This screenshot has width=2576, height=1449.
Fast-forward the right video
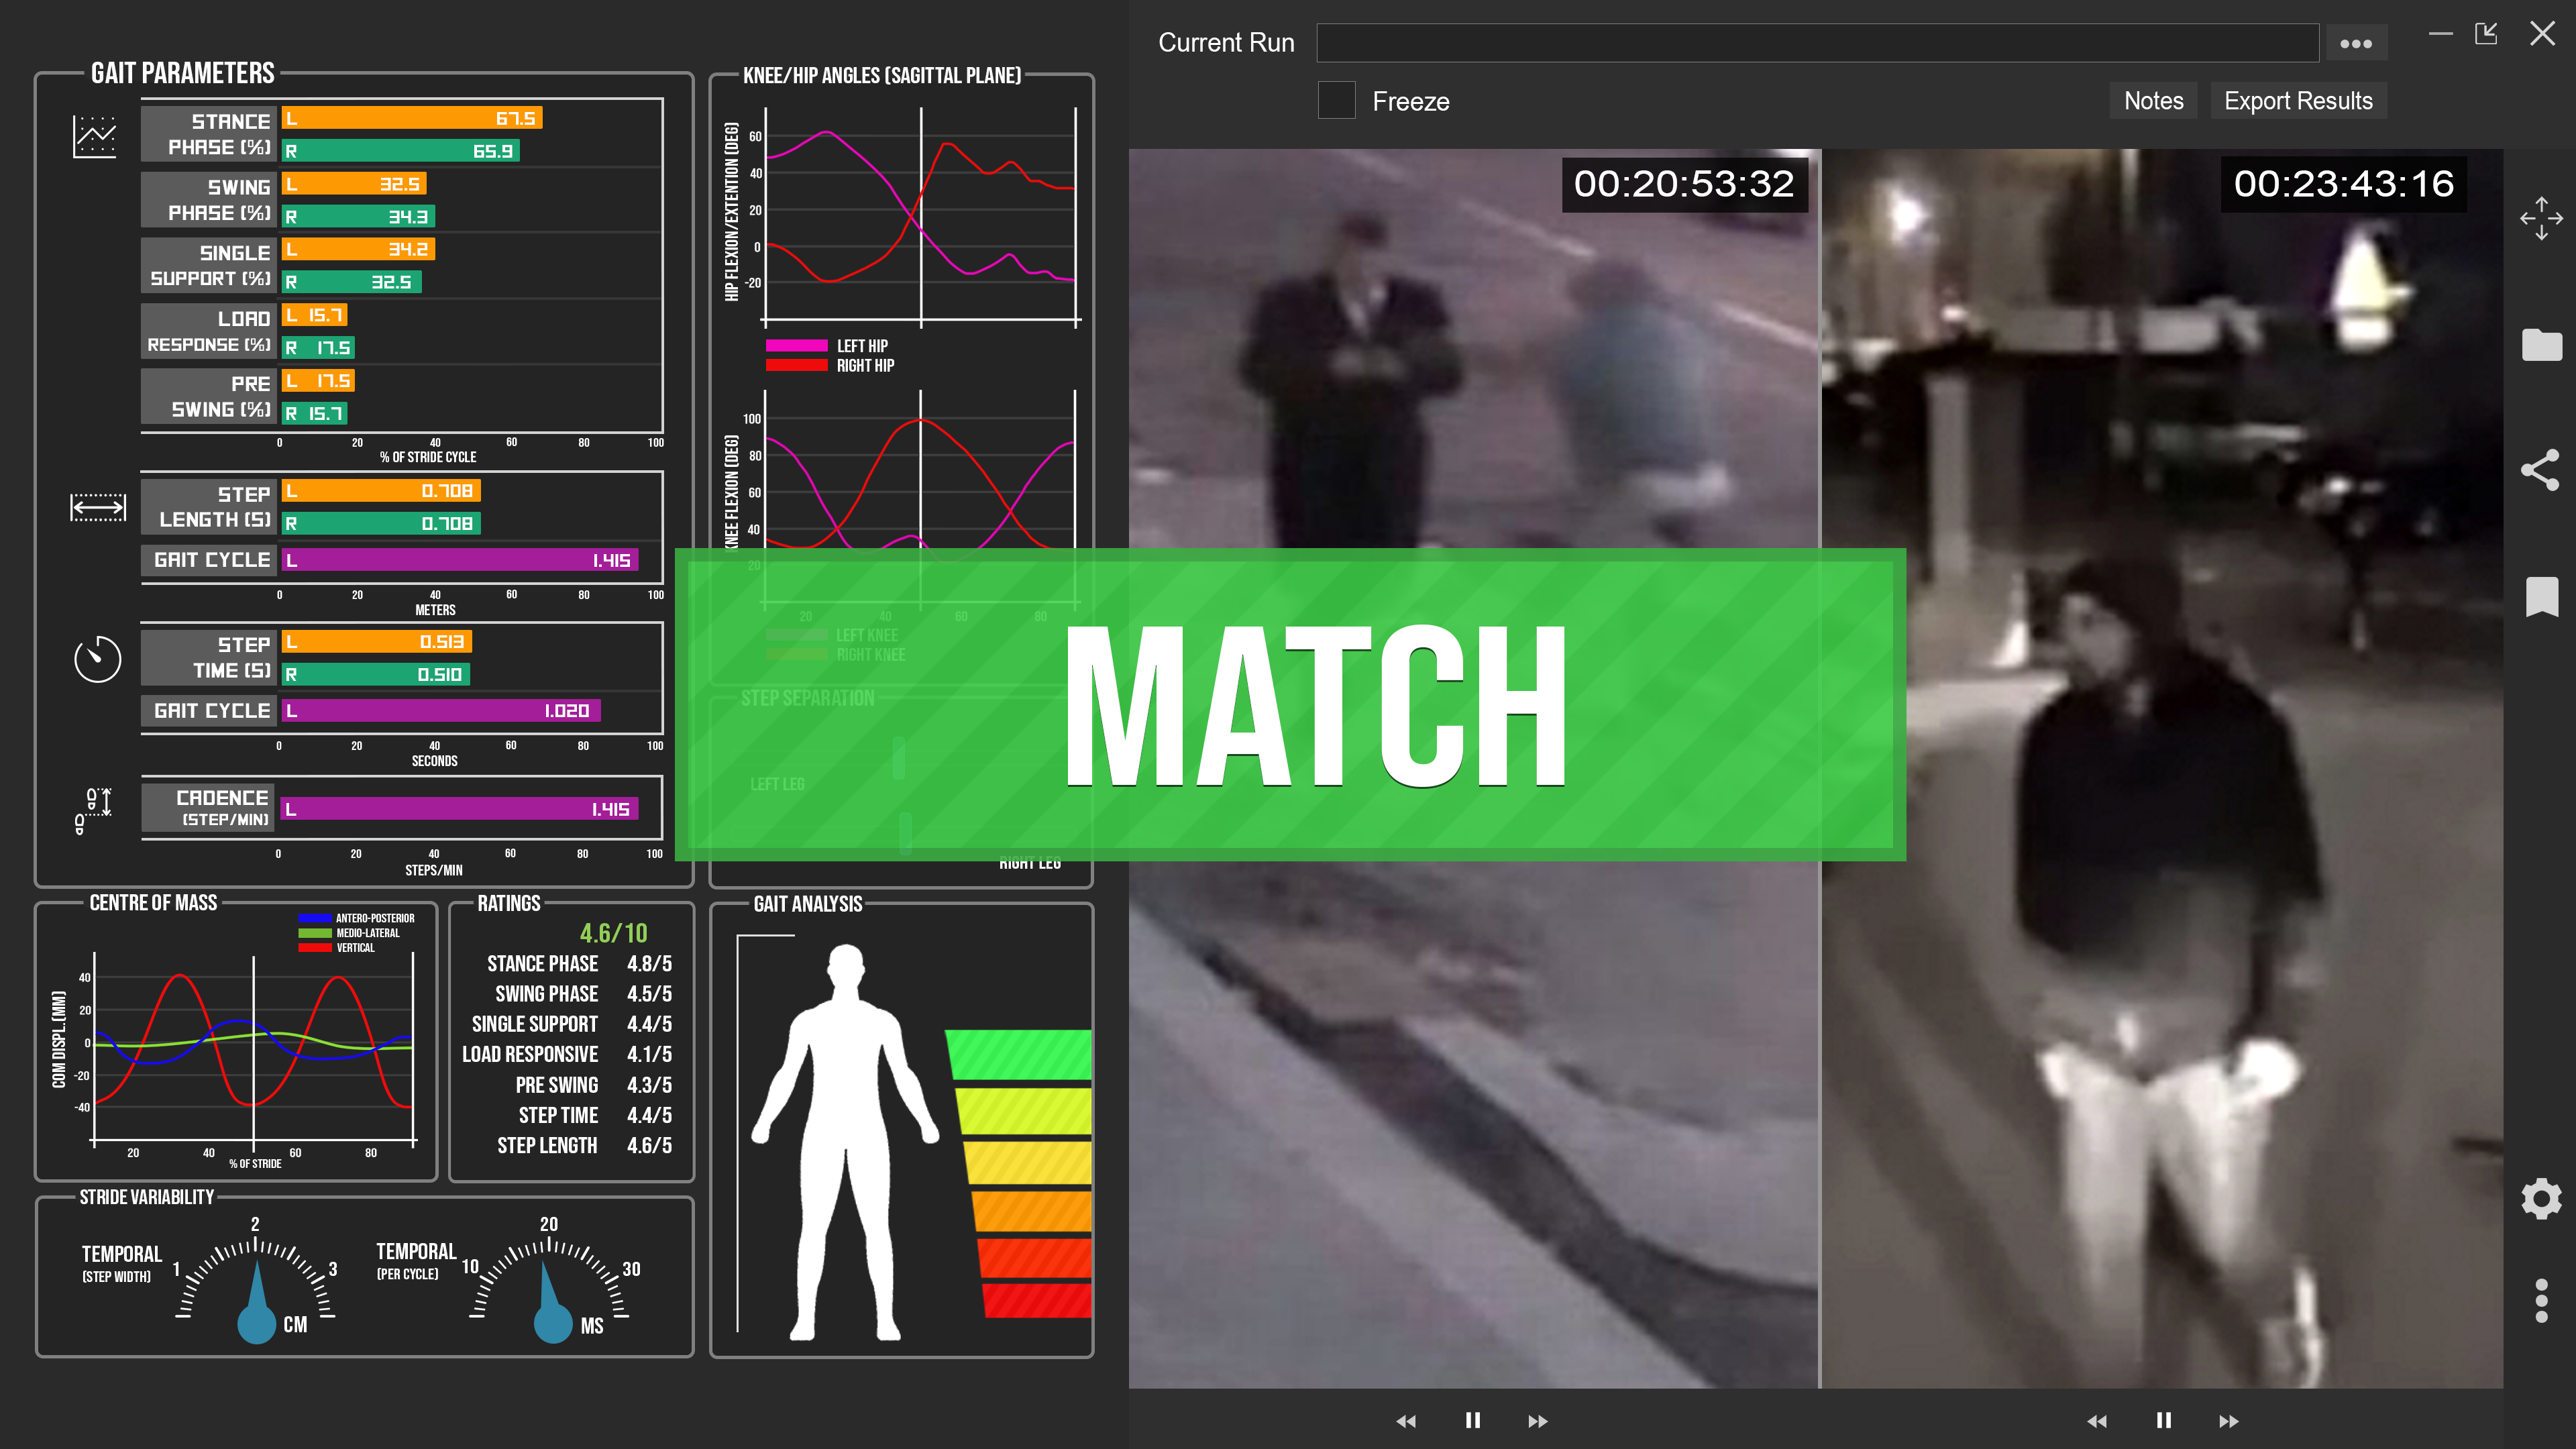[2229, 1421]
